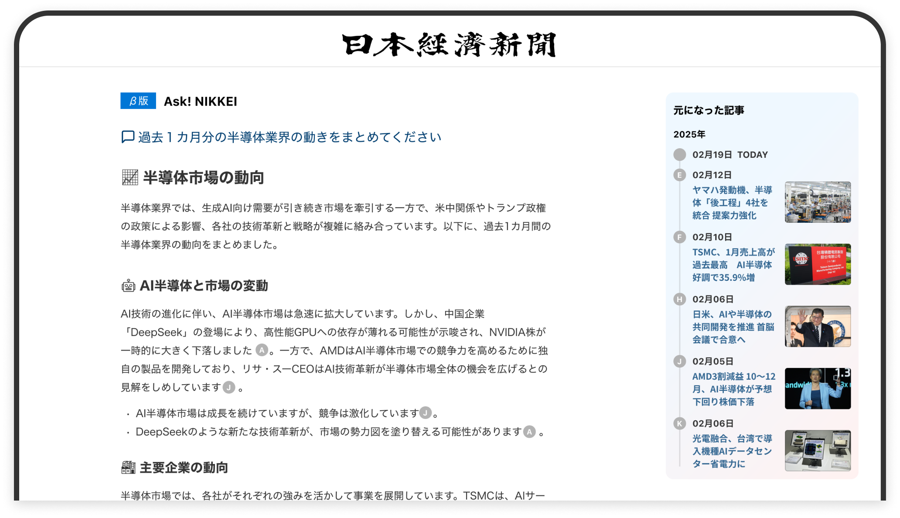Click citation badge J after 見解をしめしています

point(229,387)
